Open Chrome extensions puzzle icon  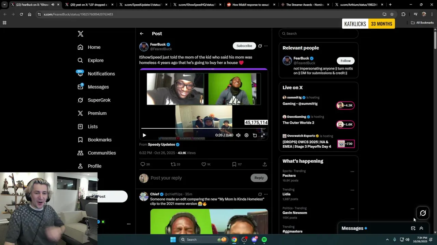click(404, 14)
